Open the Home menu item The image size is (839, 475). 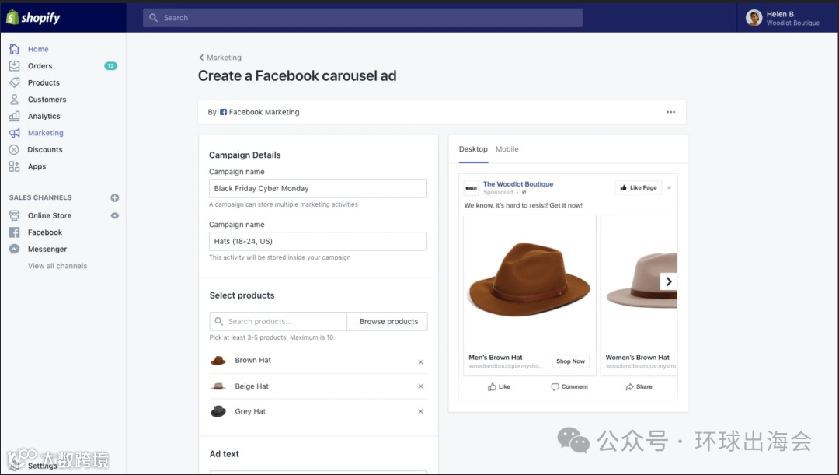(x=38, y=49)
